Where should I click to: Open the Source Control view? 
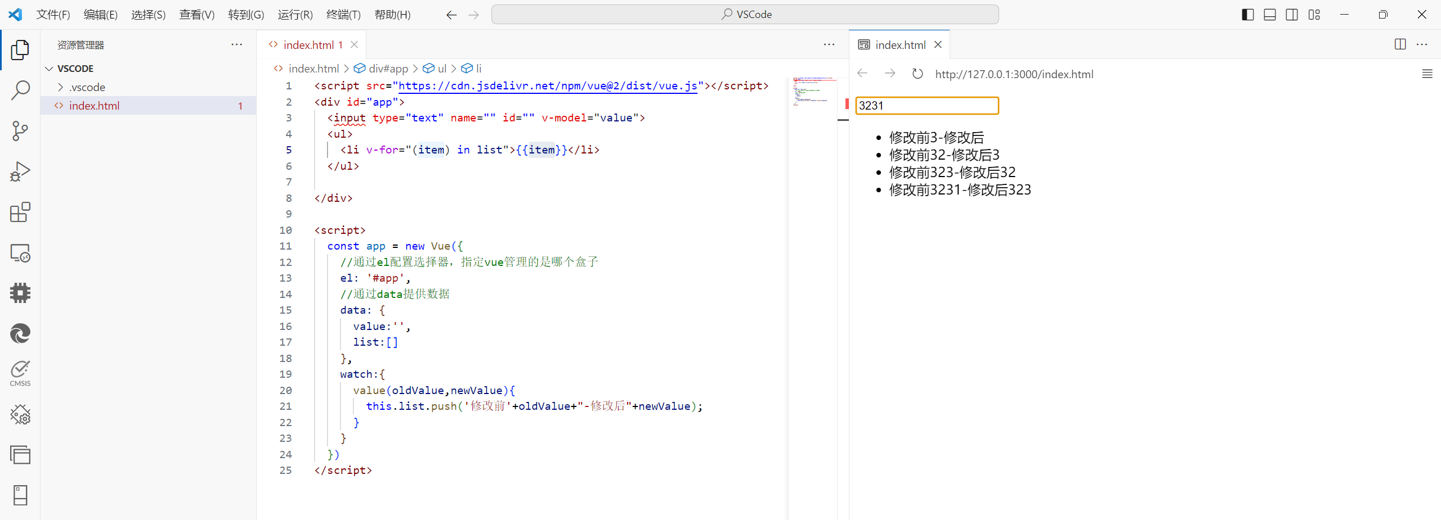20,131
